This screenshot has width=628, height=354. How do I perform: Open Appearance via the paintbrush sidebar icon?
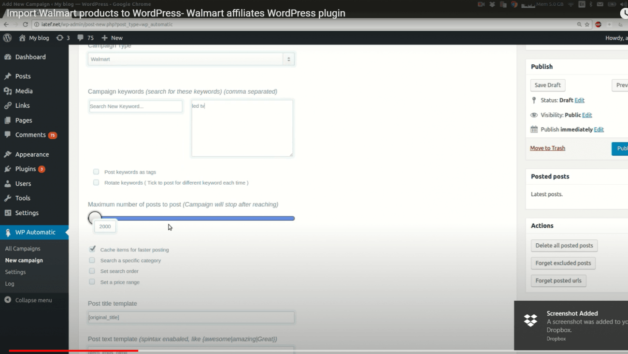[x=8, y=155]
